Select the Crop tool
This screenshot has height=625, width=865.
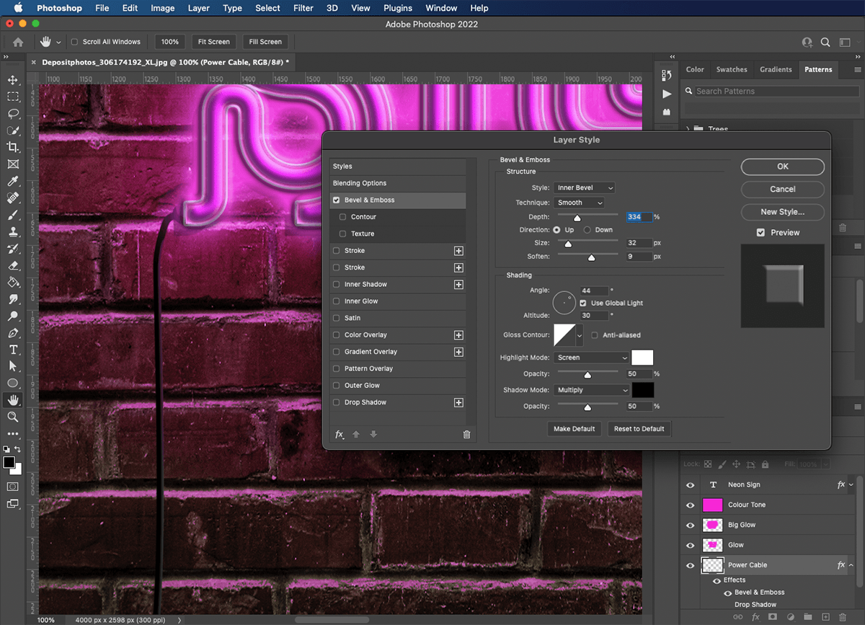tap(12, 147)
